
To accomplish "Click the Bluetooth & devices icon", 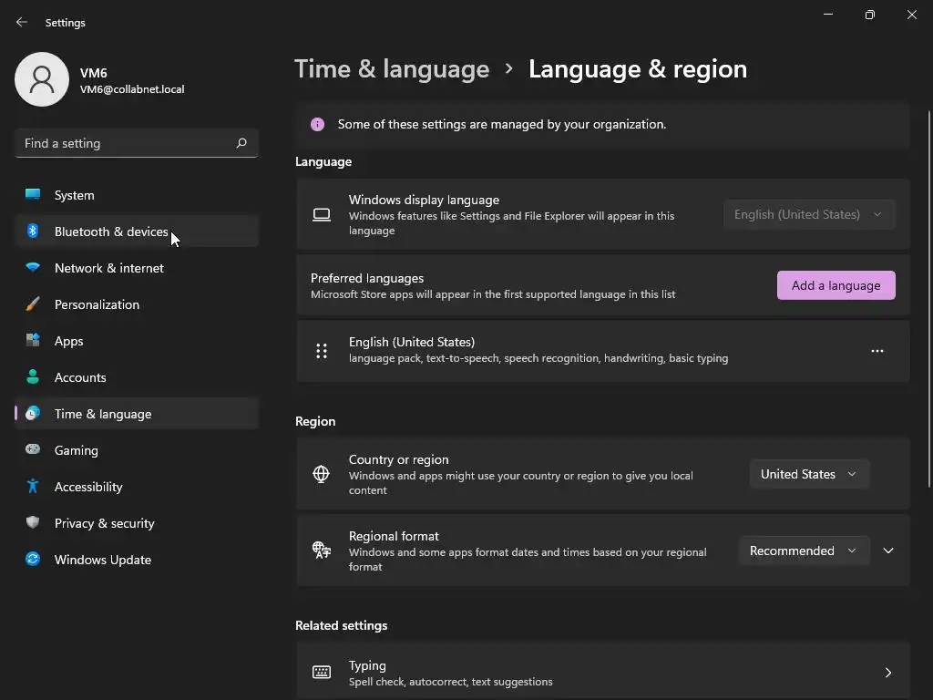I will click(33, 232).
